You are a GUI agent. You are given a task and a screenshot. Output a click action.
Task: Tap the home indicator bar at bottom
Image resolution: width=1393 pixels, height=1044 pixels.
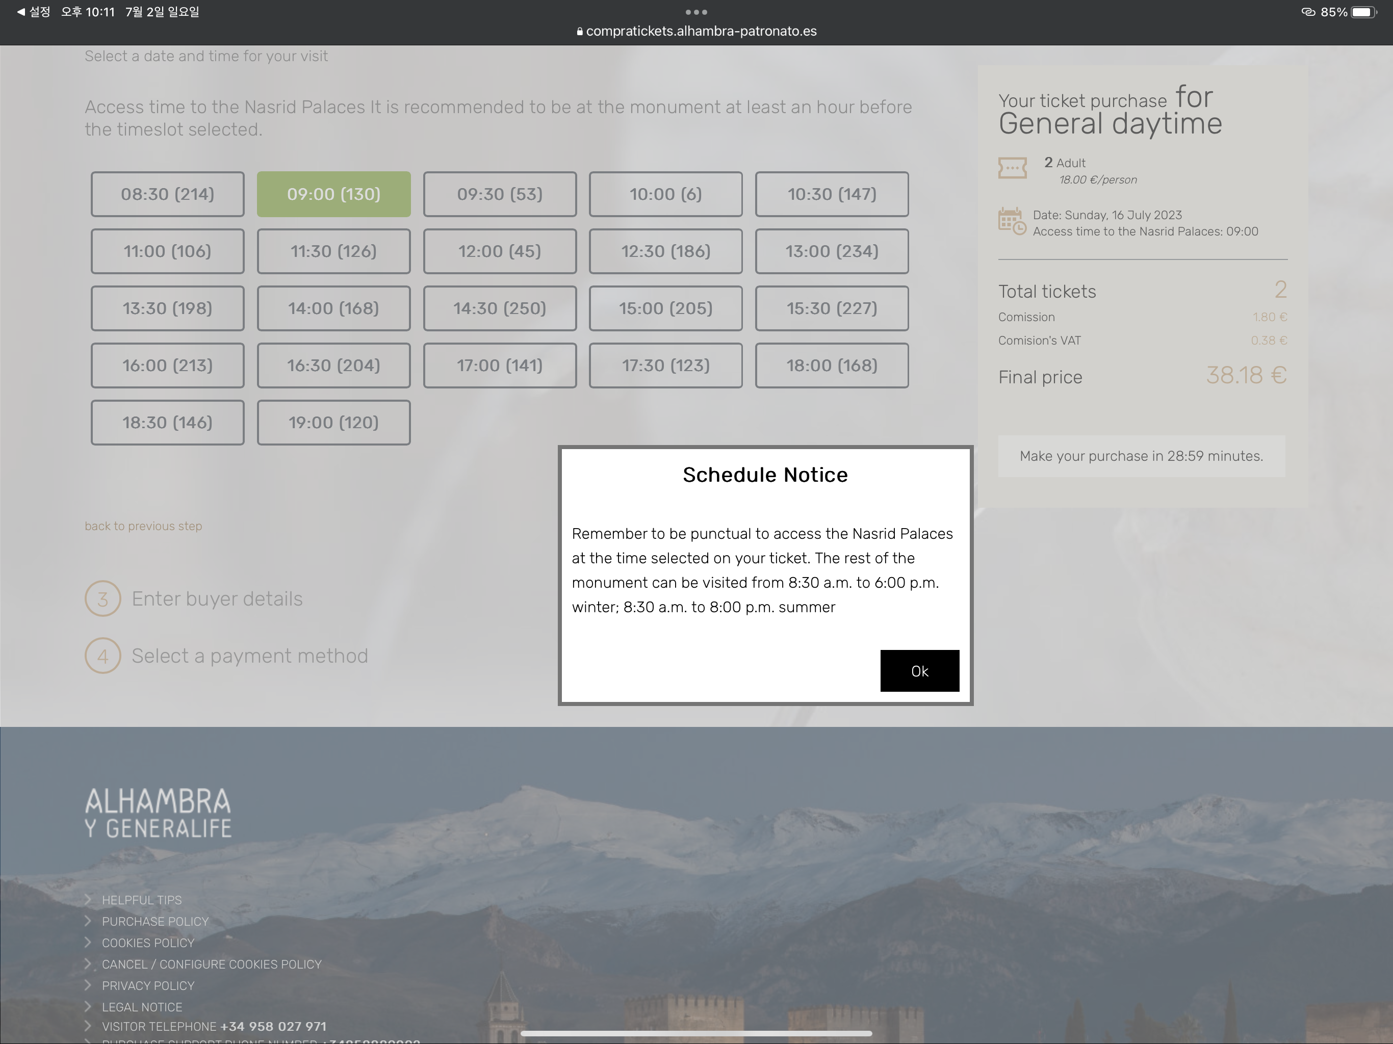coord(696,1033)
